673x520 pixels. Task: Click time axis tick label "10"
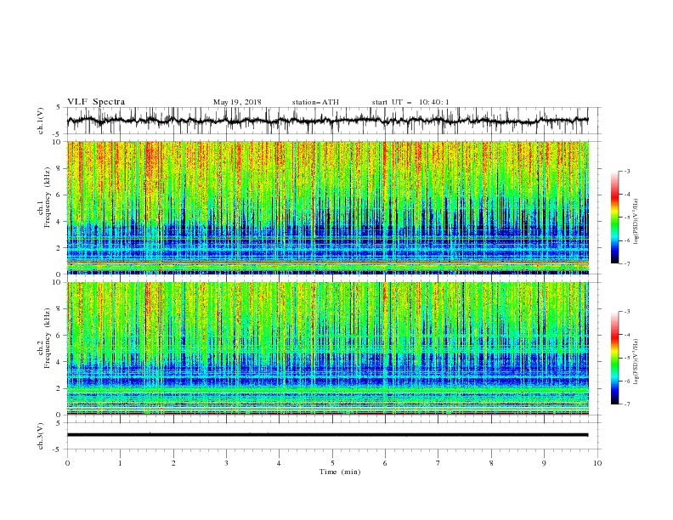click(597, 463)
